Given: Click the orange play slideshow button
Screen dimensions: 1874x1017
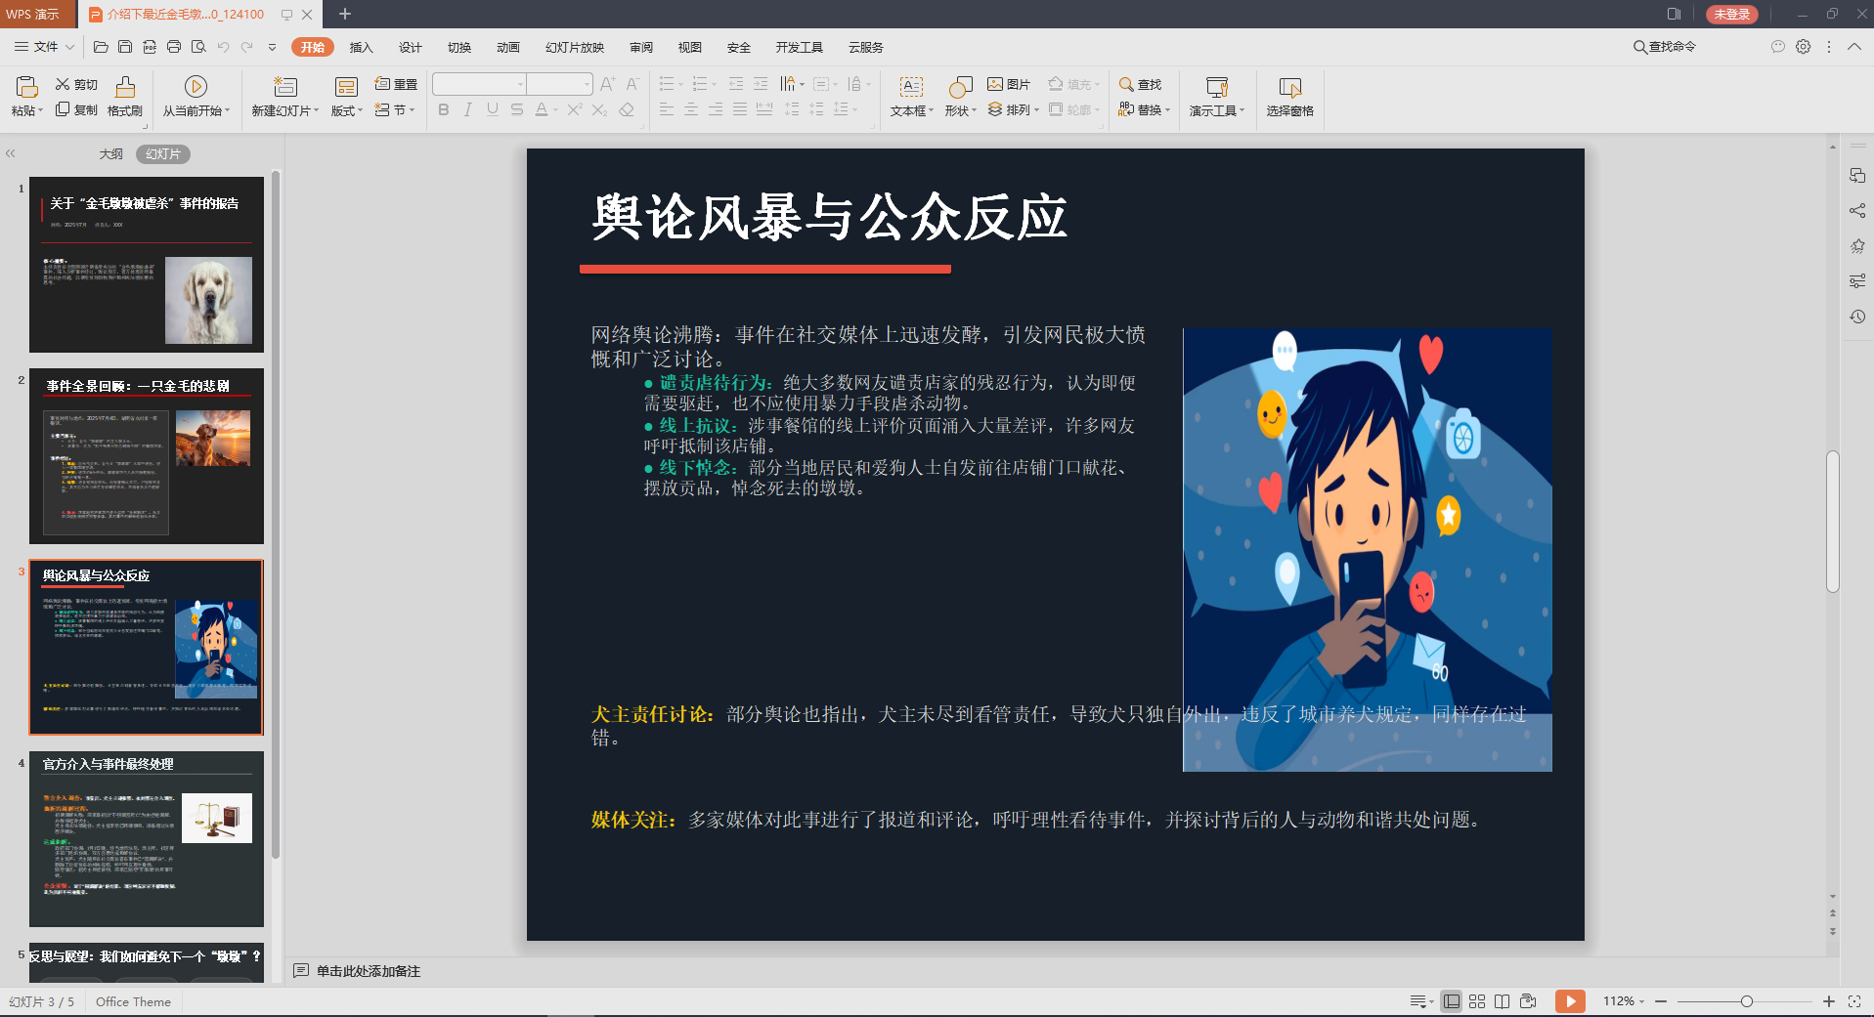Looking at the screenshot, I should (x=1570, y=1001).
